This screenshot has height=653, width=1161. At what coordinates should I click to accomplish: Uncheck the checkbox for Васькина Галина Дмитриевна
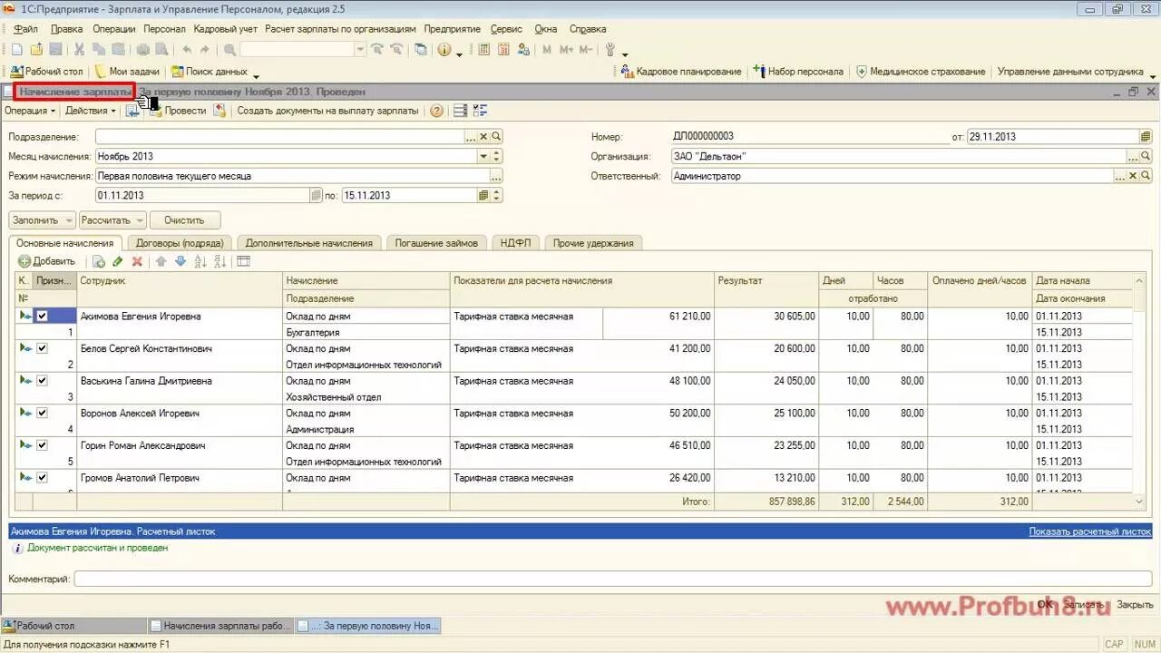coord(42,381)
